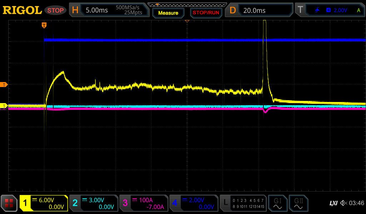Viewport: 366px width, 214px height.
Task: Open the delay D 20.0ms settings
Action: pos(259,10)
